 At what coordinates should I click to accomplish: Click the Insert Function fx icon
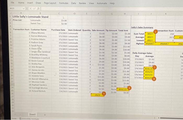tap(38, 9)
